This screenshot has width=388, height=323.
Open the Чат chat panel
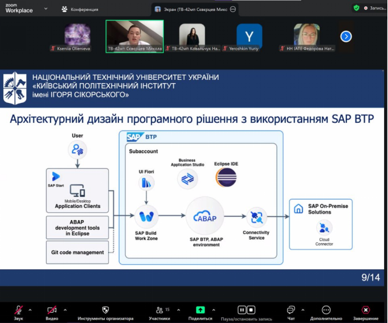[x=291, y=310]
